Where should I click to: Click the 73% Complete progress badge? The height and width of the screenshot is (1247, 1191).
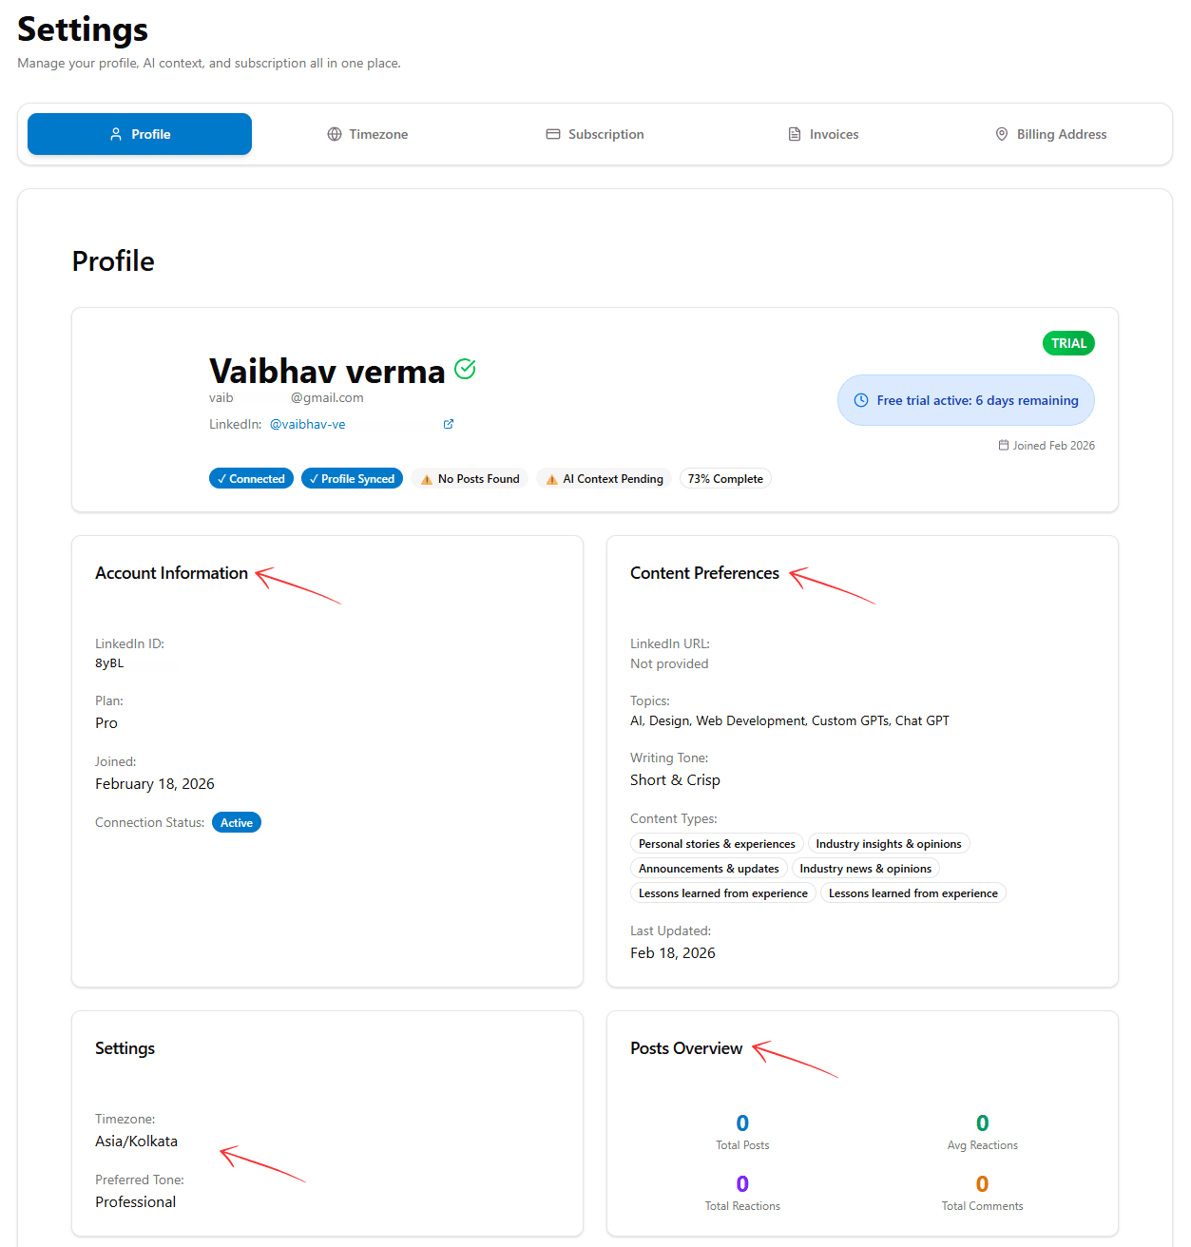725,478
